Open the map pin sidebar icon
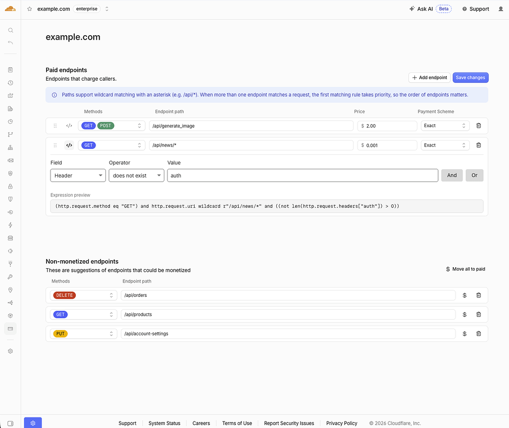This screenshot has width=509, height=428. [x=10, y=290]
